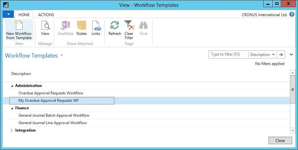
Task: Select Overdue Approval Requests Workflow row
Action: [x=146, y=93]
